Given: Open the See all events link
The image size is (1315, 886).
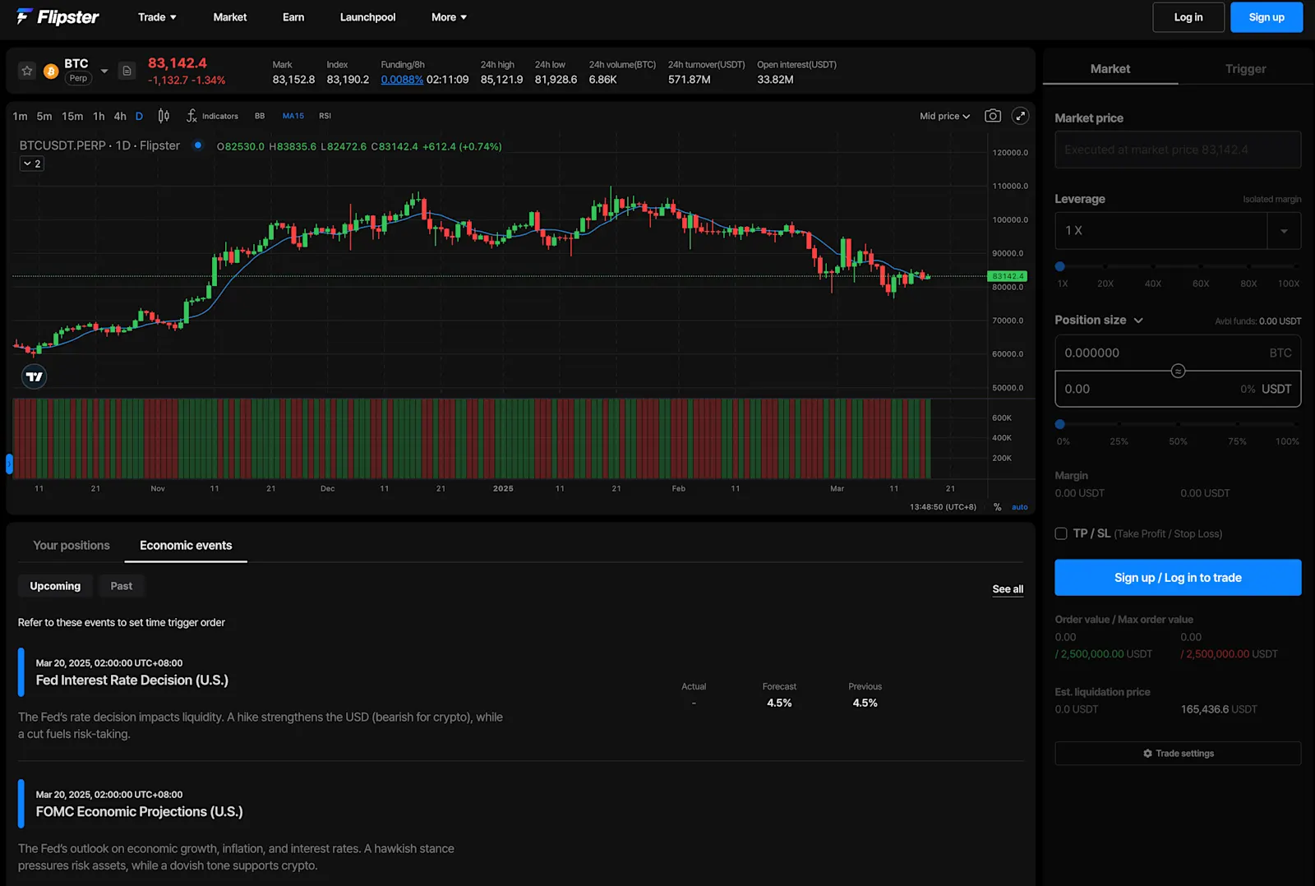Looking at the screenshot, I should (x=1008, y=589).
